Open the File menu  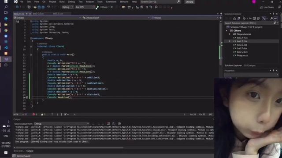[22, 2]
